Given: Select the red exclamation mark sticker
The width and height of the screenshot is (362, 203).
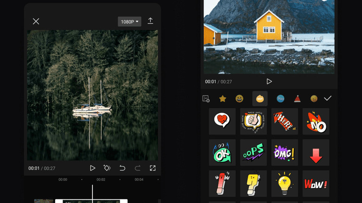Looking at the screenshot, I should (222, 184).
